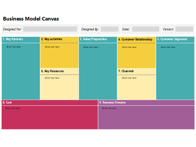This screenshot has width=196, height=147.
Task: Click placeholder text in Cost section
Action: 13,108
